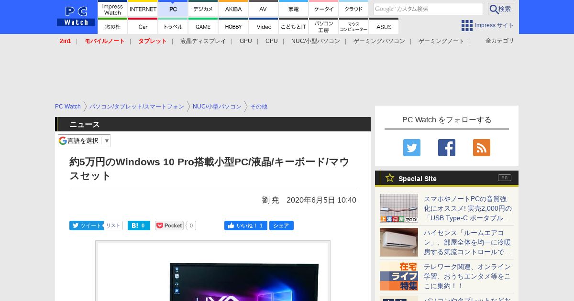Click the Twitter リスト button
This screenshot has width=574, height=301.
(x=113, y=226)
